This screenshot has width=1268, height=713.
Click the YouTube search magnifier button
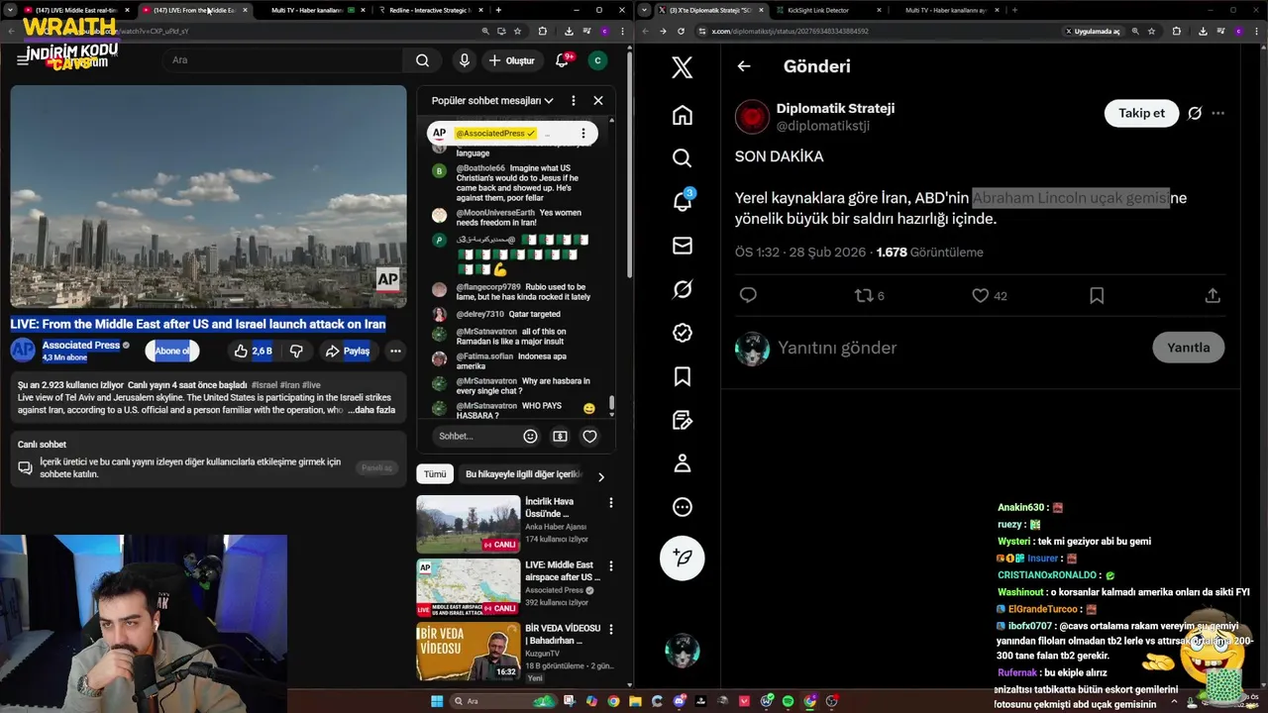tap(423, 60)
